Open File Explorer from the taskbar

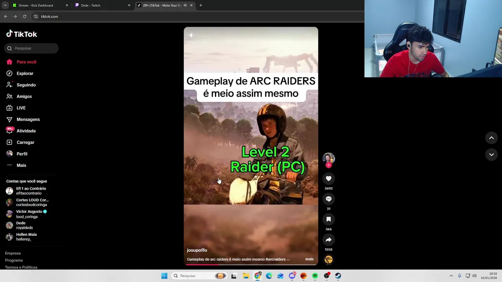pyautogui.click(x=246, y=276)
